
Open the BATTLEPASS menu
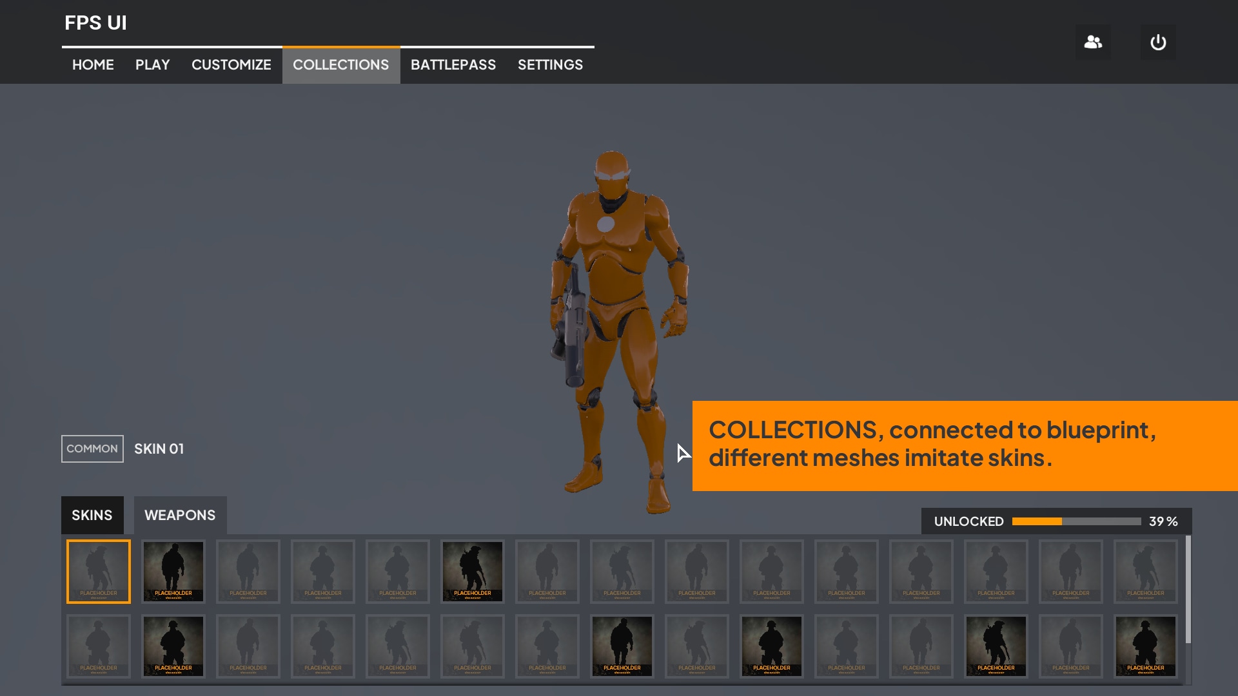pyautogui.click(x=453, y=64)
